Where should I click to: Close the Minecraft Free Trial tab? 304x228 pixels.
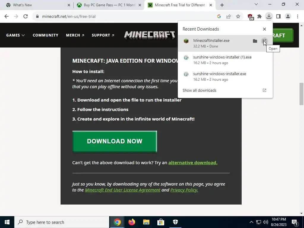coord(211,5)
